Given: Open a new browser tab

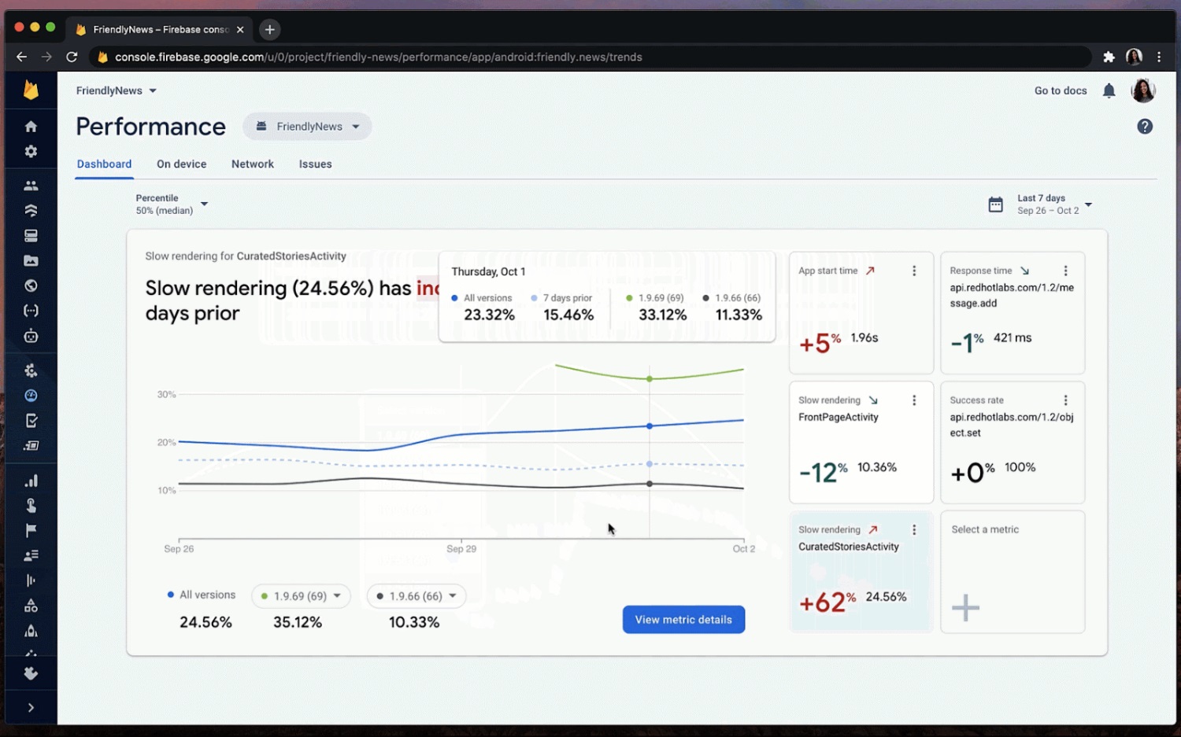Looking at the screenshot, I should (x=269, y=29).
